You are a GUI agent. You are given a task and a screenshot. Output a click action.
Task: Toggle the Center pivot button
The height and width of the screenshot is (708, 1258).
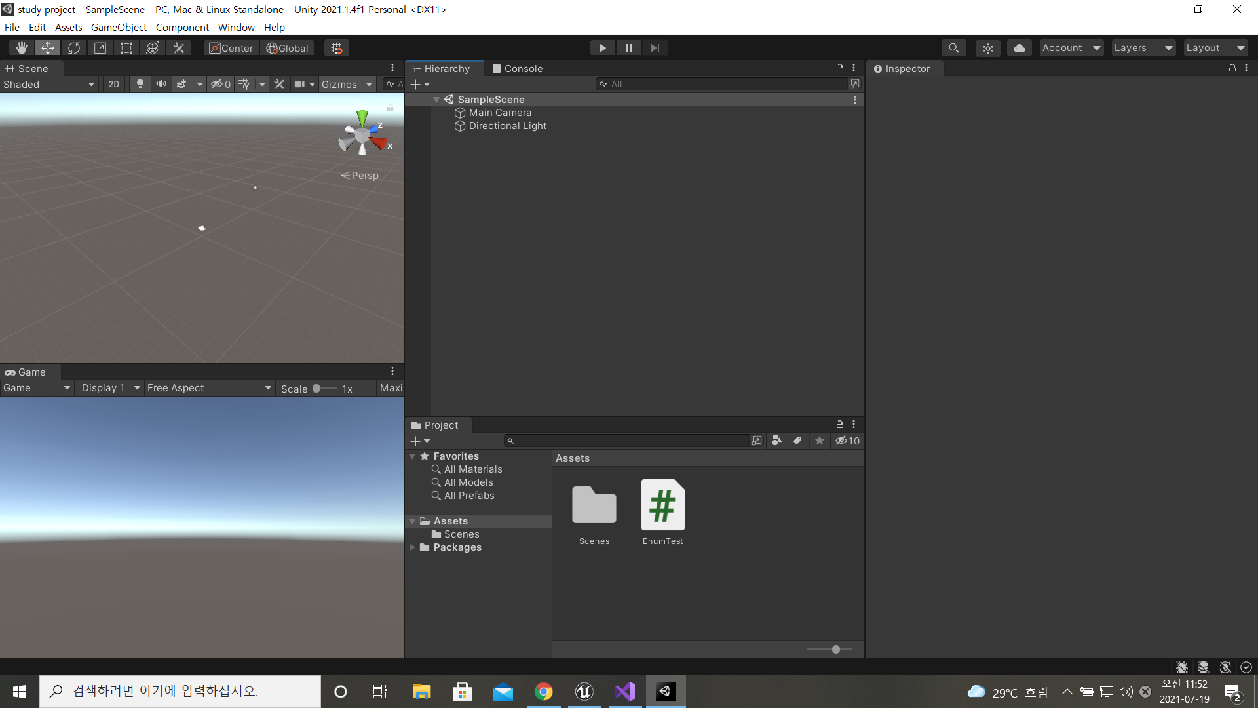click(x=231, y=48)
